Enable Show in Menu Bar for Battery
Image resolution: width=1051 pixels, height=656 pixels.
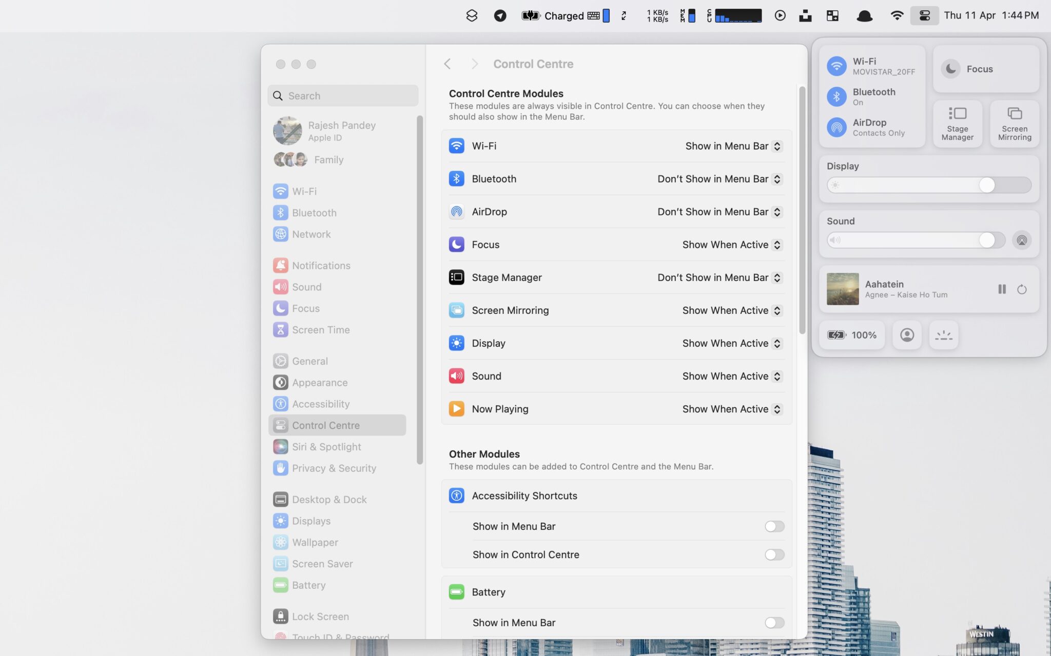774,623
